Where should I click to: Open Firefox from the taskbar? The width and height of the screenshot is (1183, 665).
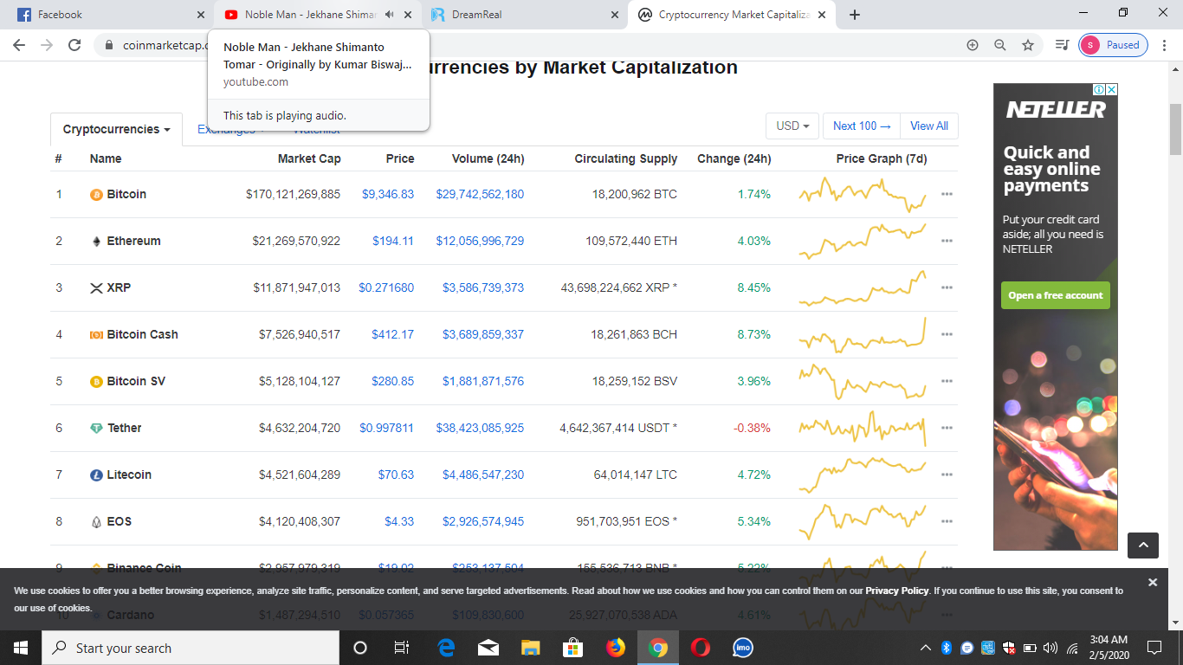click(616, 648)
